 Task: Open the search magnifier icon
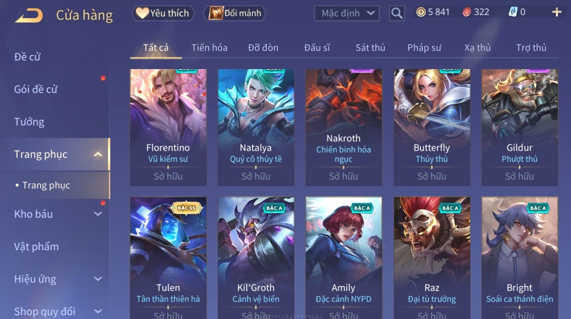click(397, 13)
